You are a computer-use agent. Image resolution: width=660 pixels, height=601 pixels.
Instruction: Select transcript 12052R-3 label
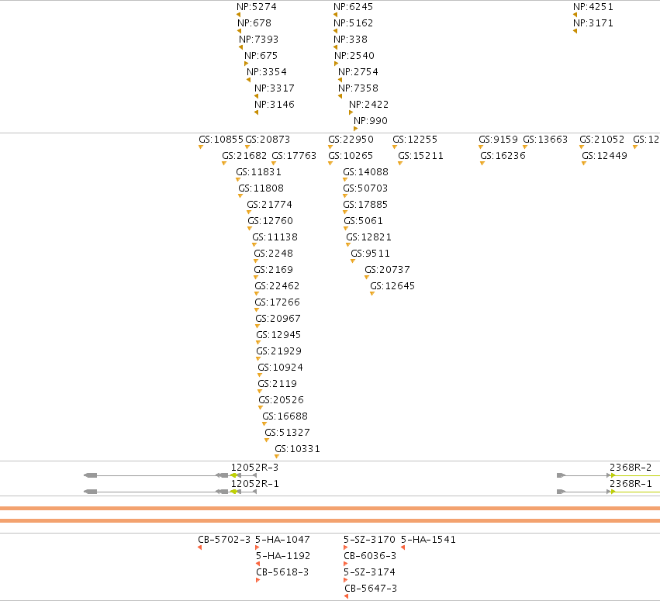click(254, 468)
